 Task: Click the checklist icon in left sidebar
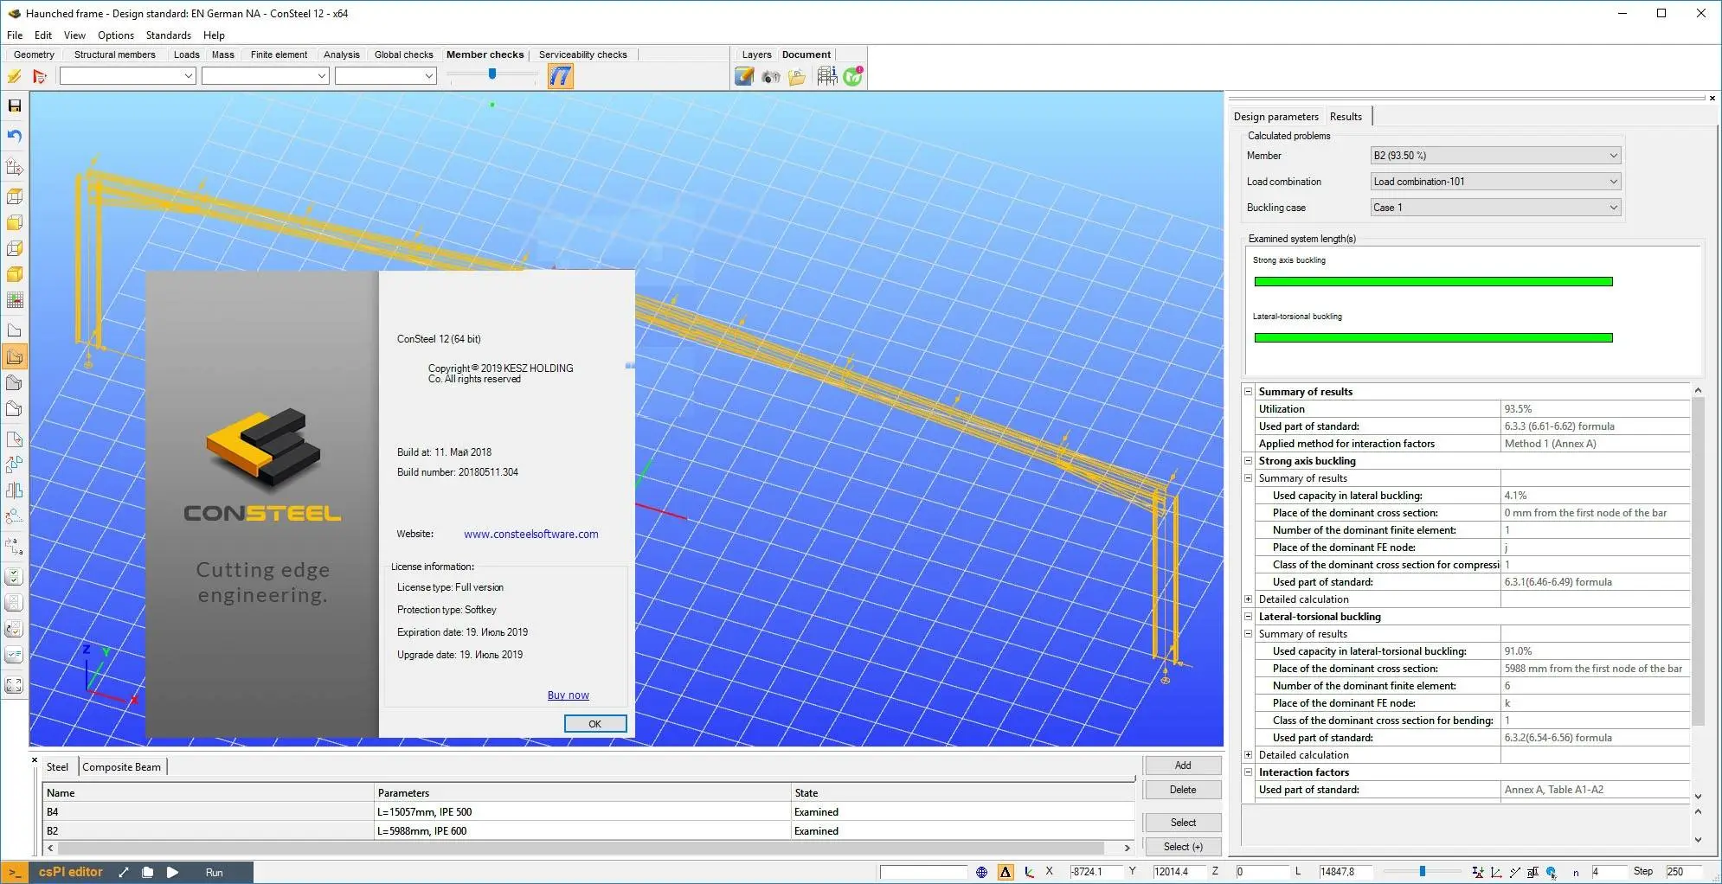click(x=15, y=577)
